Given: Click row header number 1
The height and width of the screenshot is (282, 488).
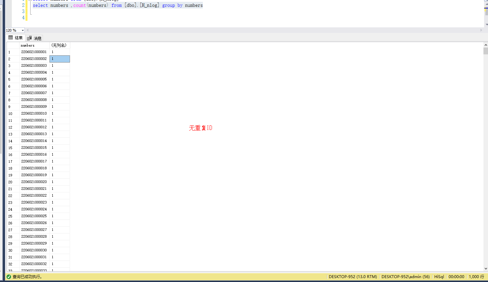Looking at the screenshot, I should [x=13, y=52].
